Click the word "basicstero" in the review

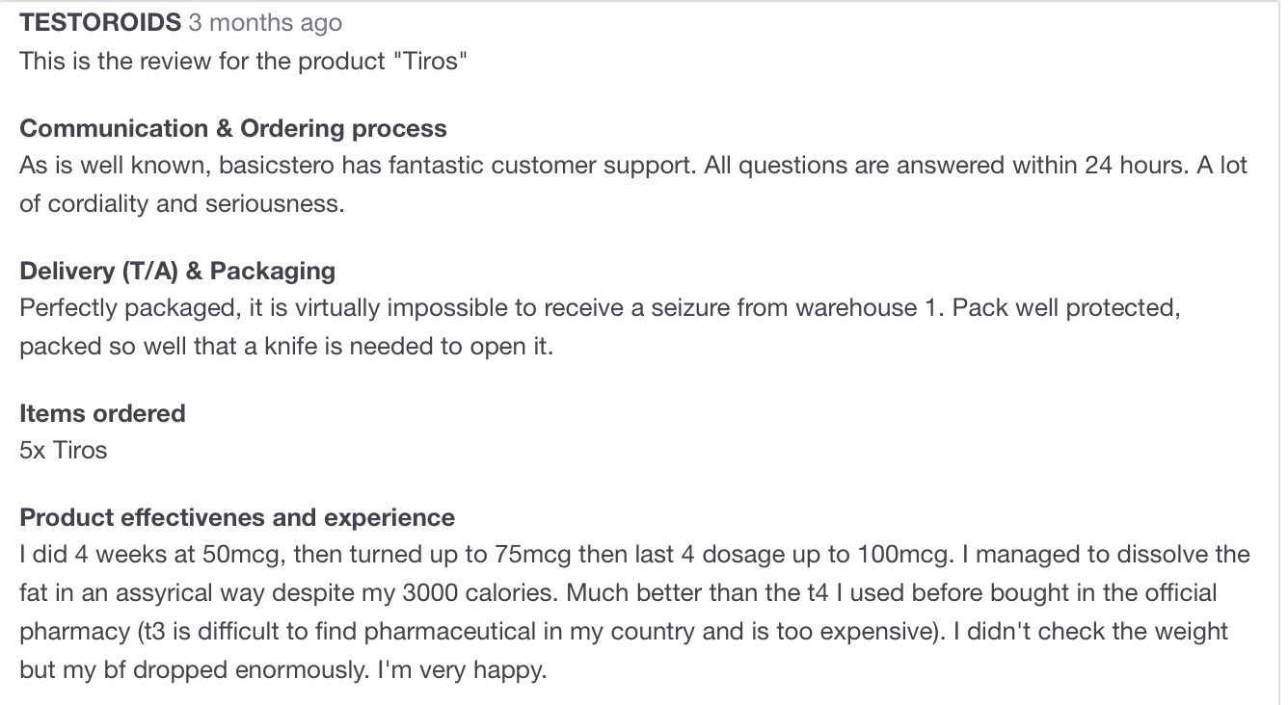pyautogui.click(x=277, y=166)
